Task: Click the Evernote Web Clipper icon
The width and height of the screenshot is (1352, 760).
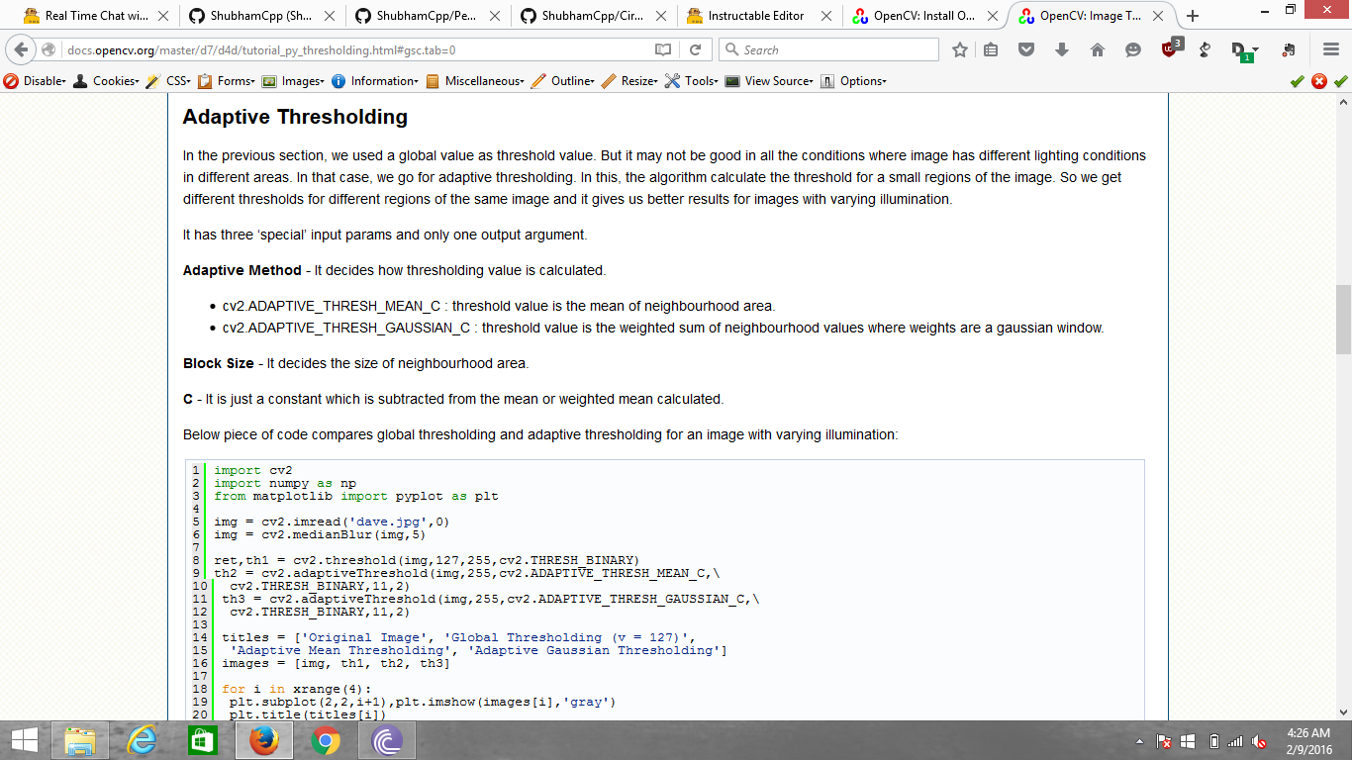Action: 1289,48
